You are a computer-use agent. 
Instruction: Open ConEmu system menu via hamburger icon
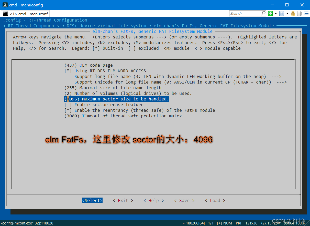coord(306,13)
